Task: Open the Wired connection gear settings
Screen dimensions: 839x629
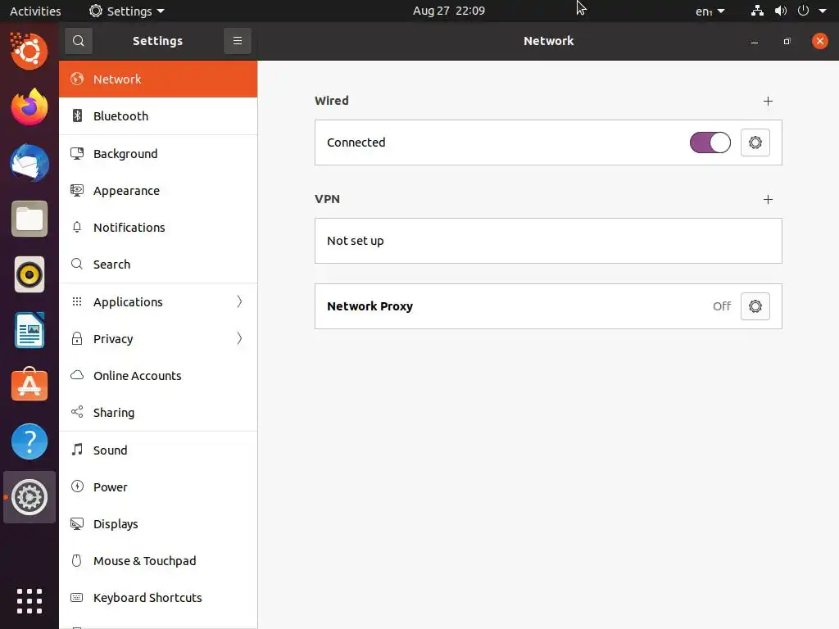Action: click(755, 143)
